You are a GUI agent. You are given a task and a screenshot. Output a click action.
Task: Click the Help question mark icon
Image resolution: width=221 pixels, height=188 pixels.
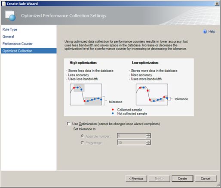coord(205,31)
